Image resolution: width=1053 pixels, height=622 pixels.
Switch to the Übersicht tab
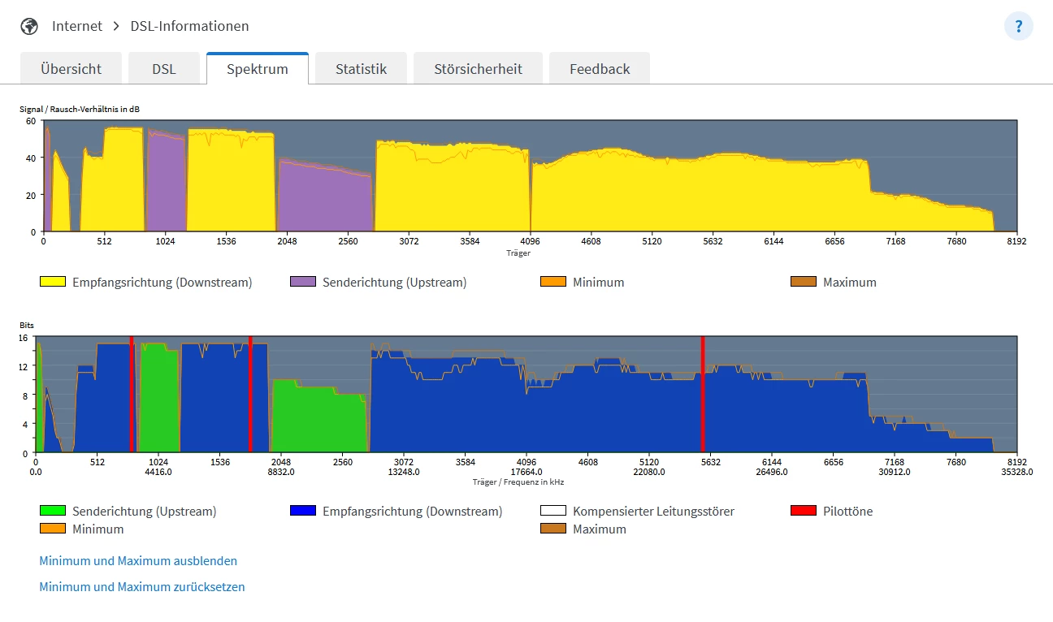71,69
